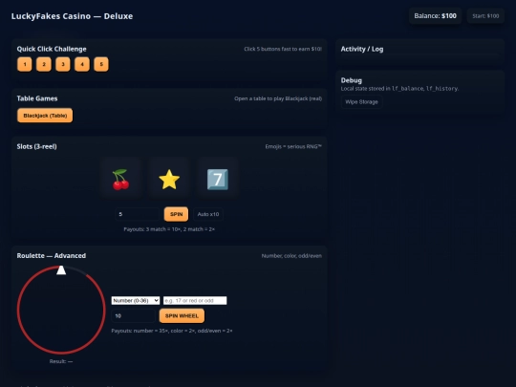Image resolution: width=516 pixels, height=387 pixels.
Task: Focus the slots bet amount field
Action: [138, 214]
